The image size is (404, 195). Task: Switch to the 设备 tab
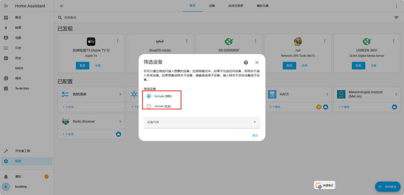[212, 6]
